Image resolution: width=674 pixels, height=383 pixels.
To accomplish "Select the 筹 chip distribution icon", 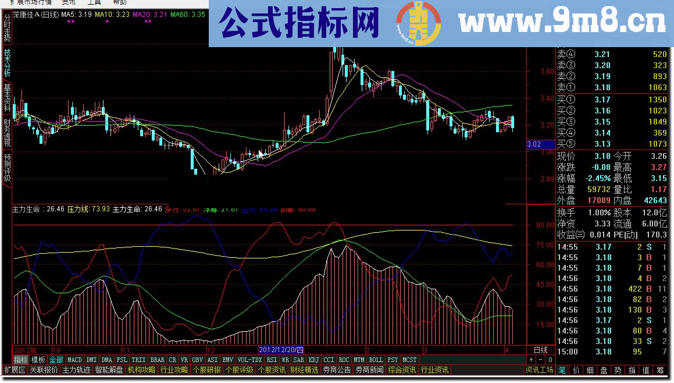I will [660, 370].
